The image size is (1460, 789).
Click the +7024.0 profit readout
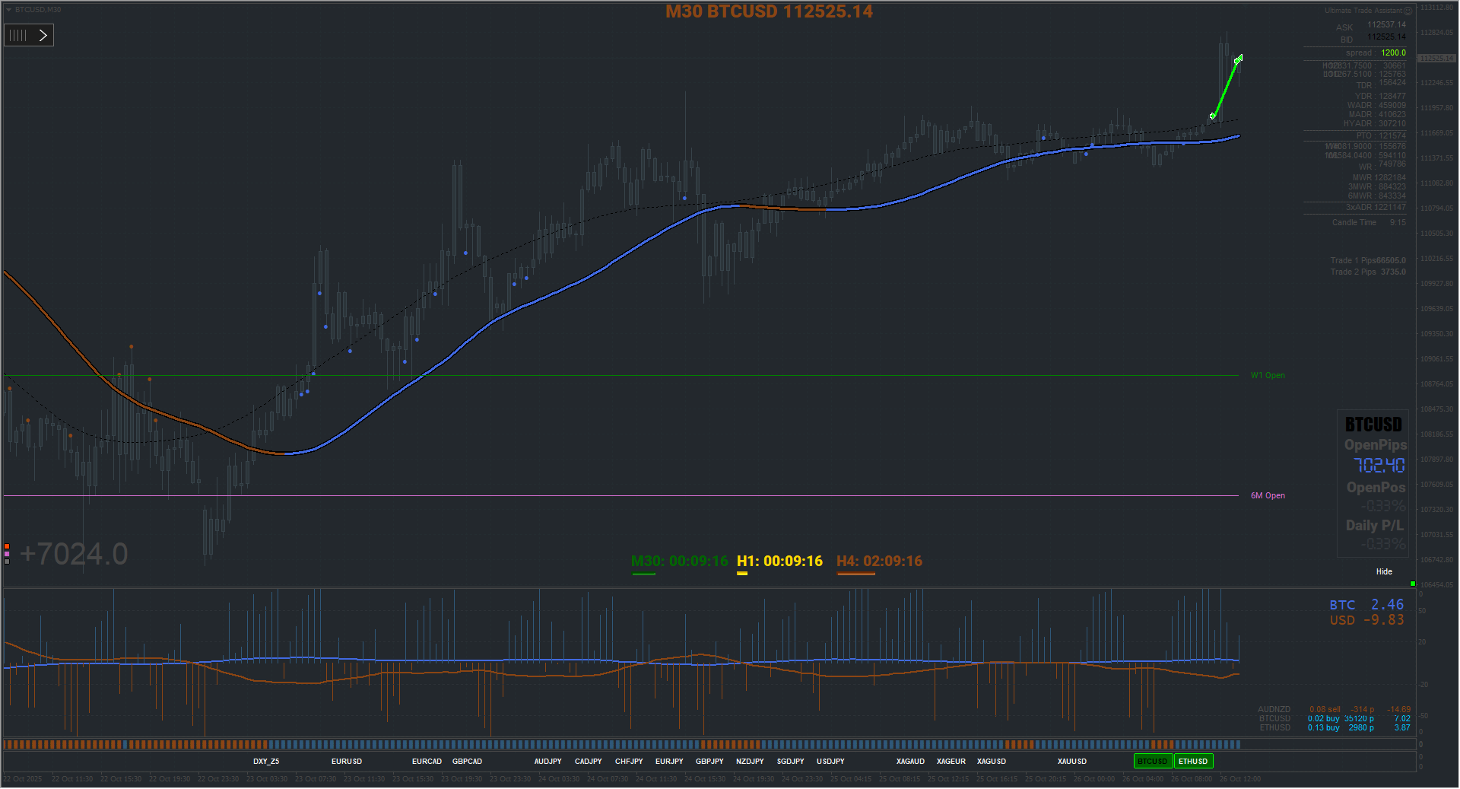74,554
